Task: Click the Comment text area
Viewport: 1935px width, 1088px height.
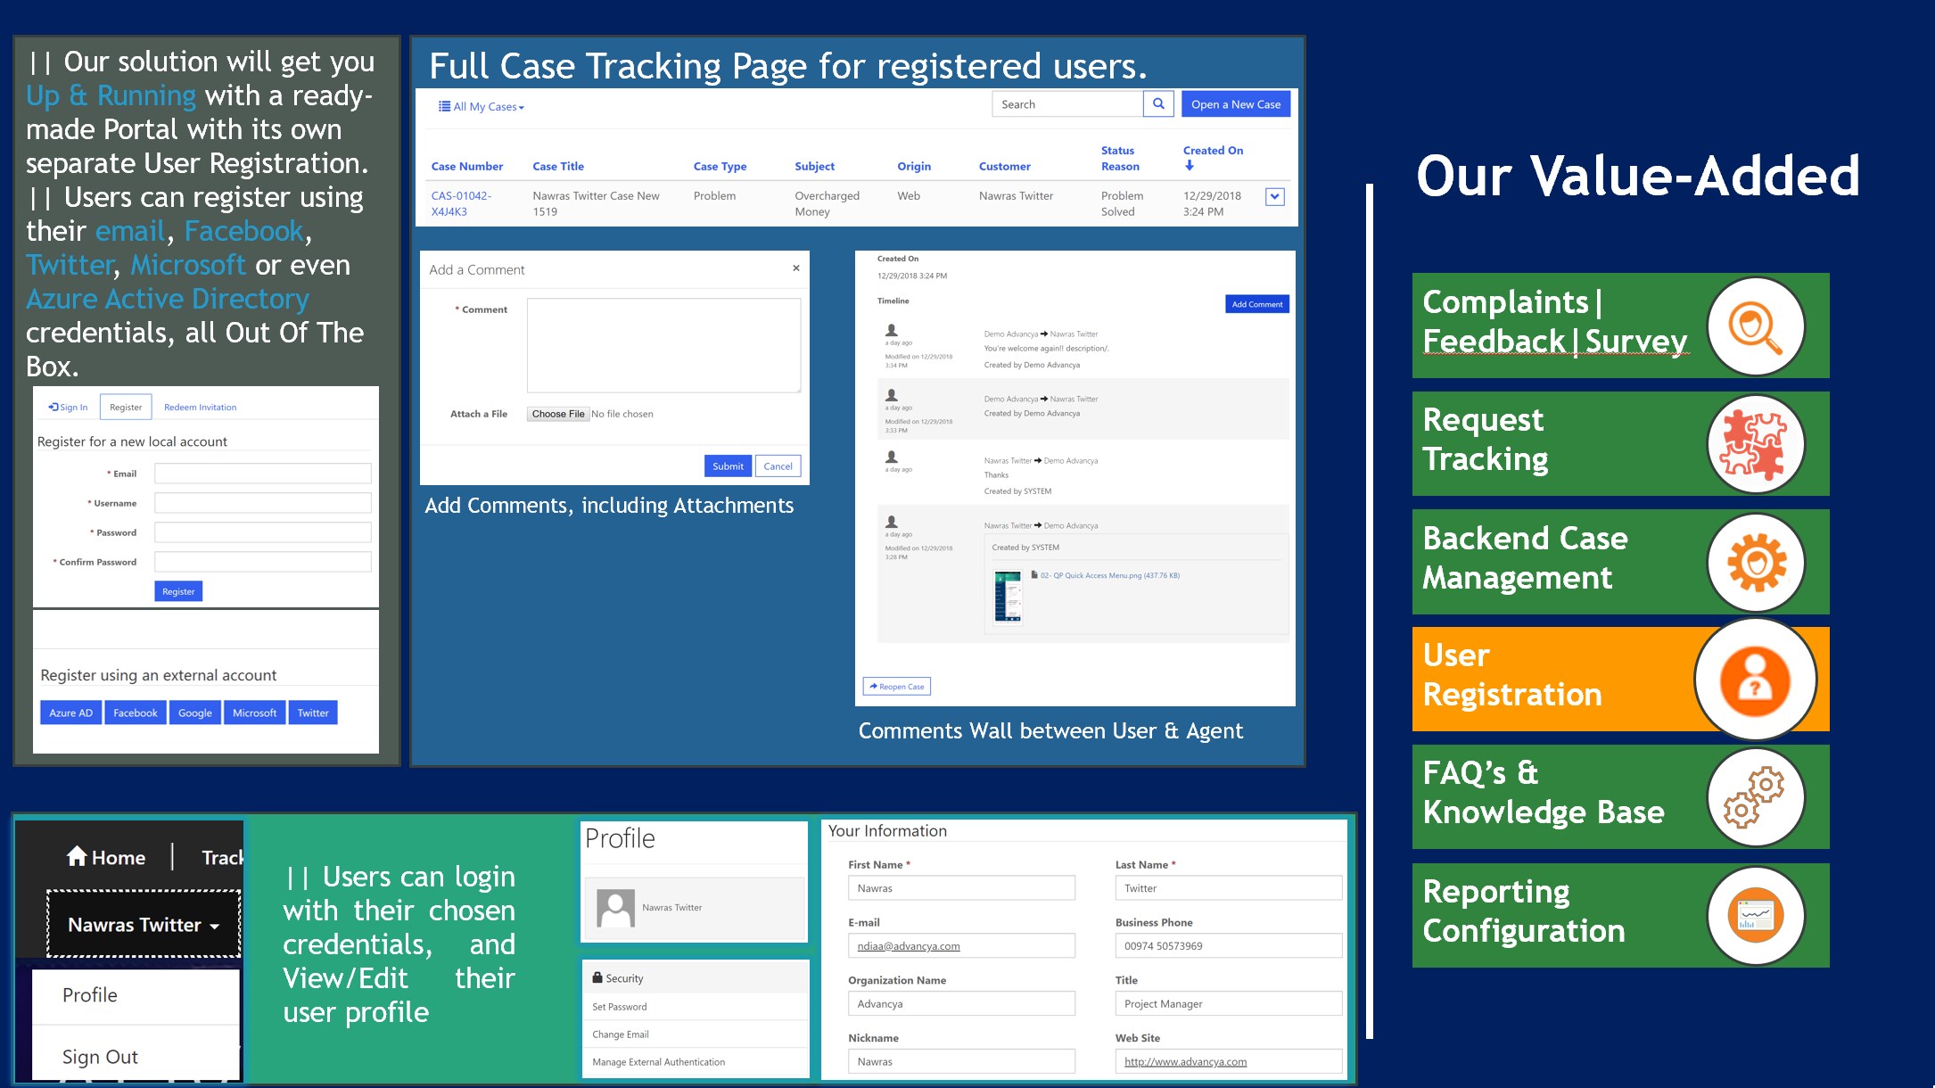Action: (x=663, y=345)
